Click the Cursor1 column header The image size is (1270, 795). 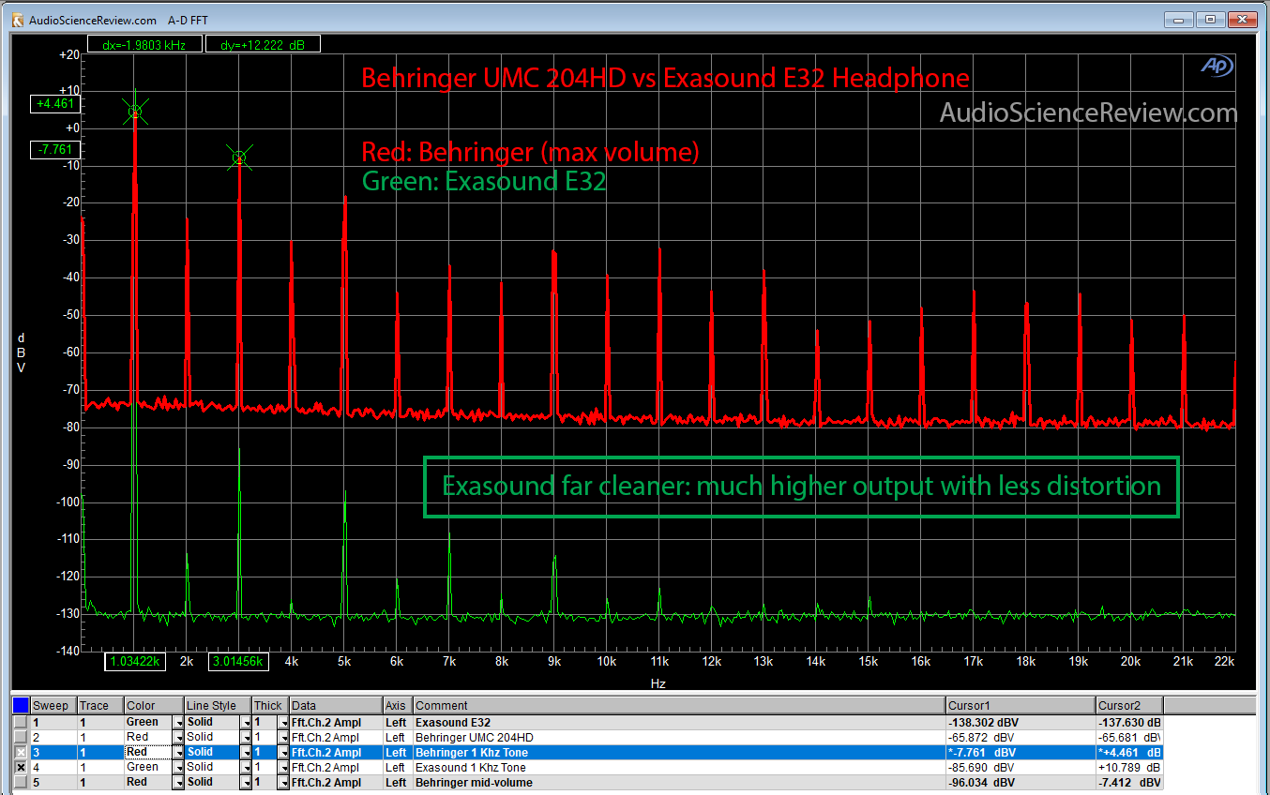pos(1021,706)
